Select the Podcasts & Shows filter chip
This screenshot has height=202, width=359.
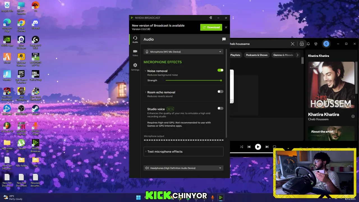pyautogui.click(x=257, y=55)
